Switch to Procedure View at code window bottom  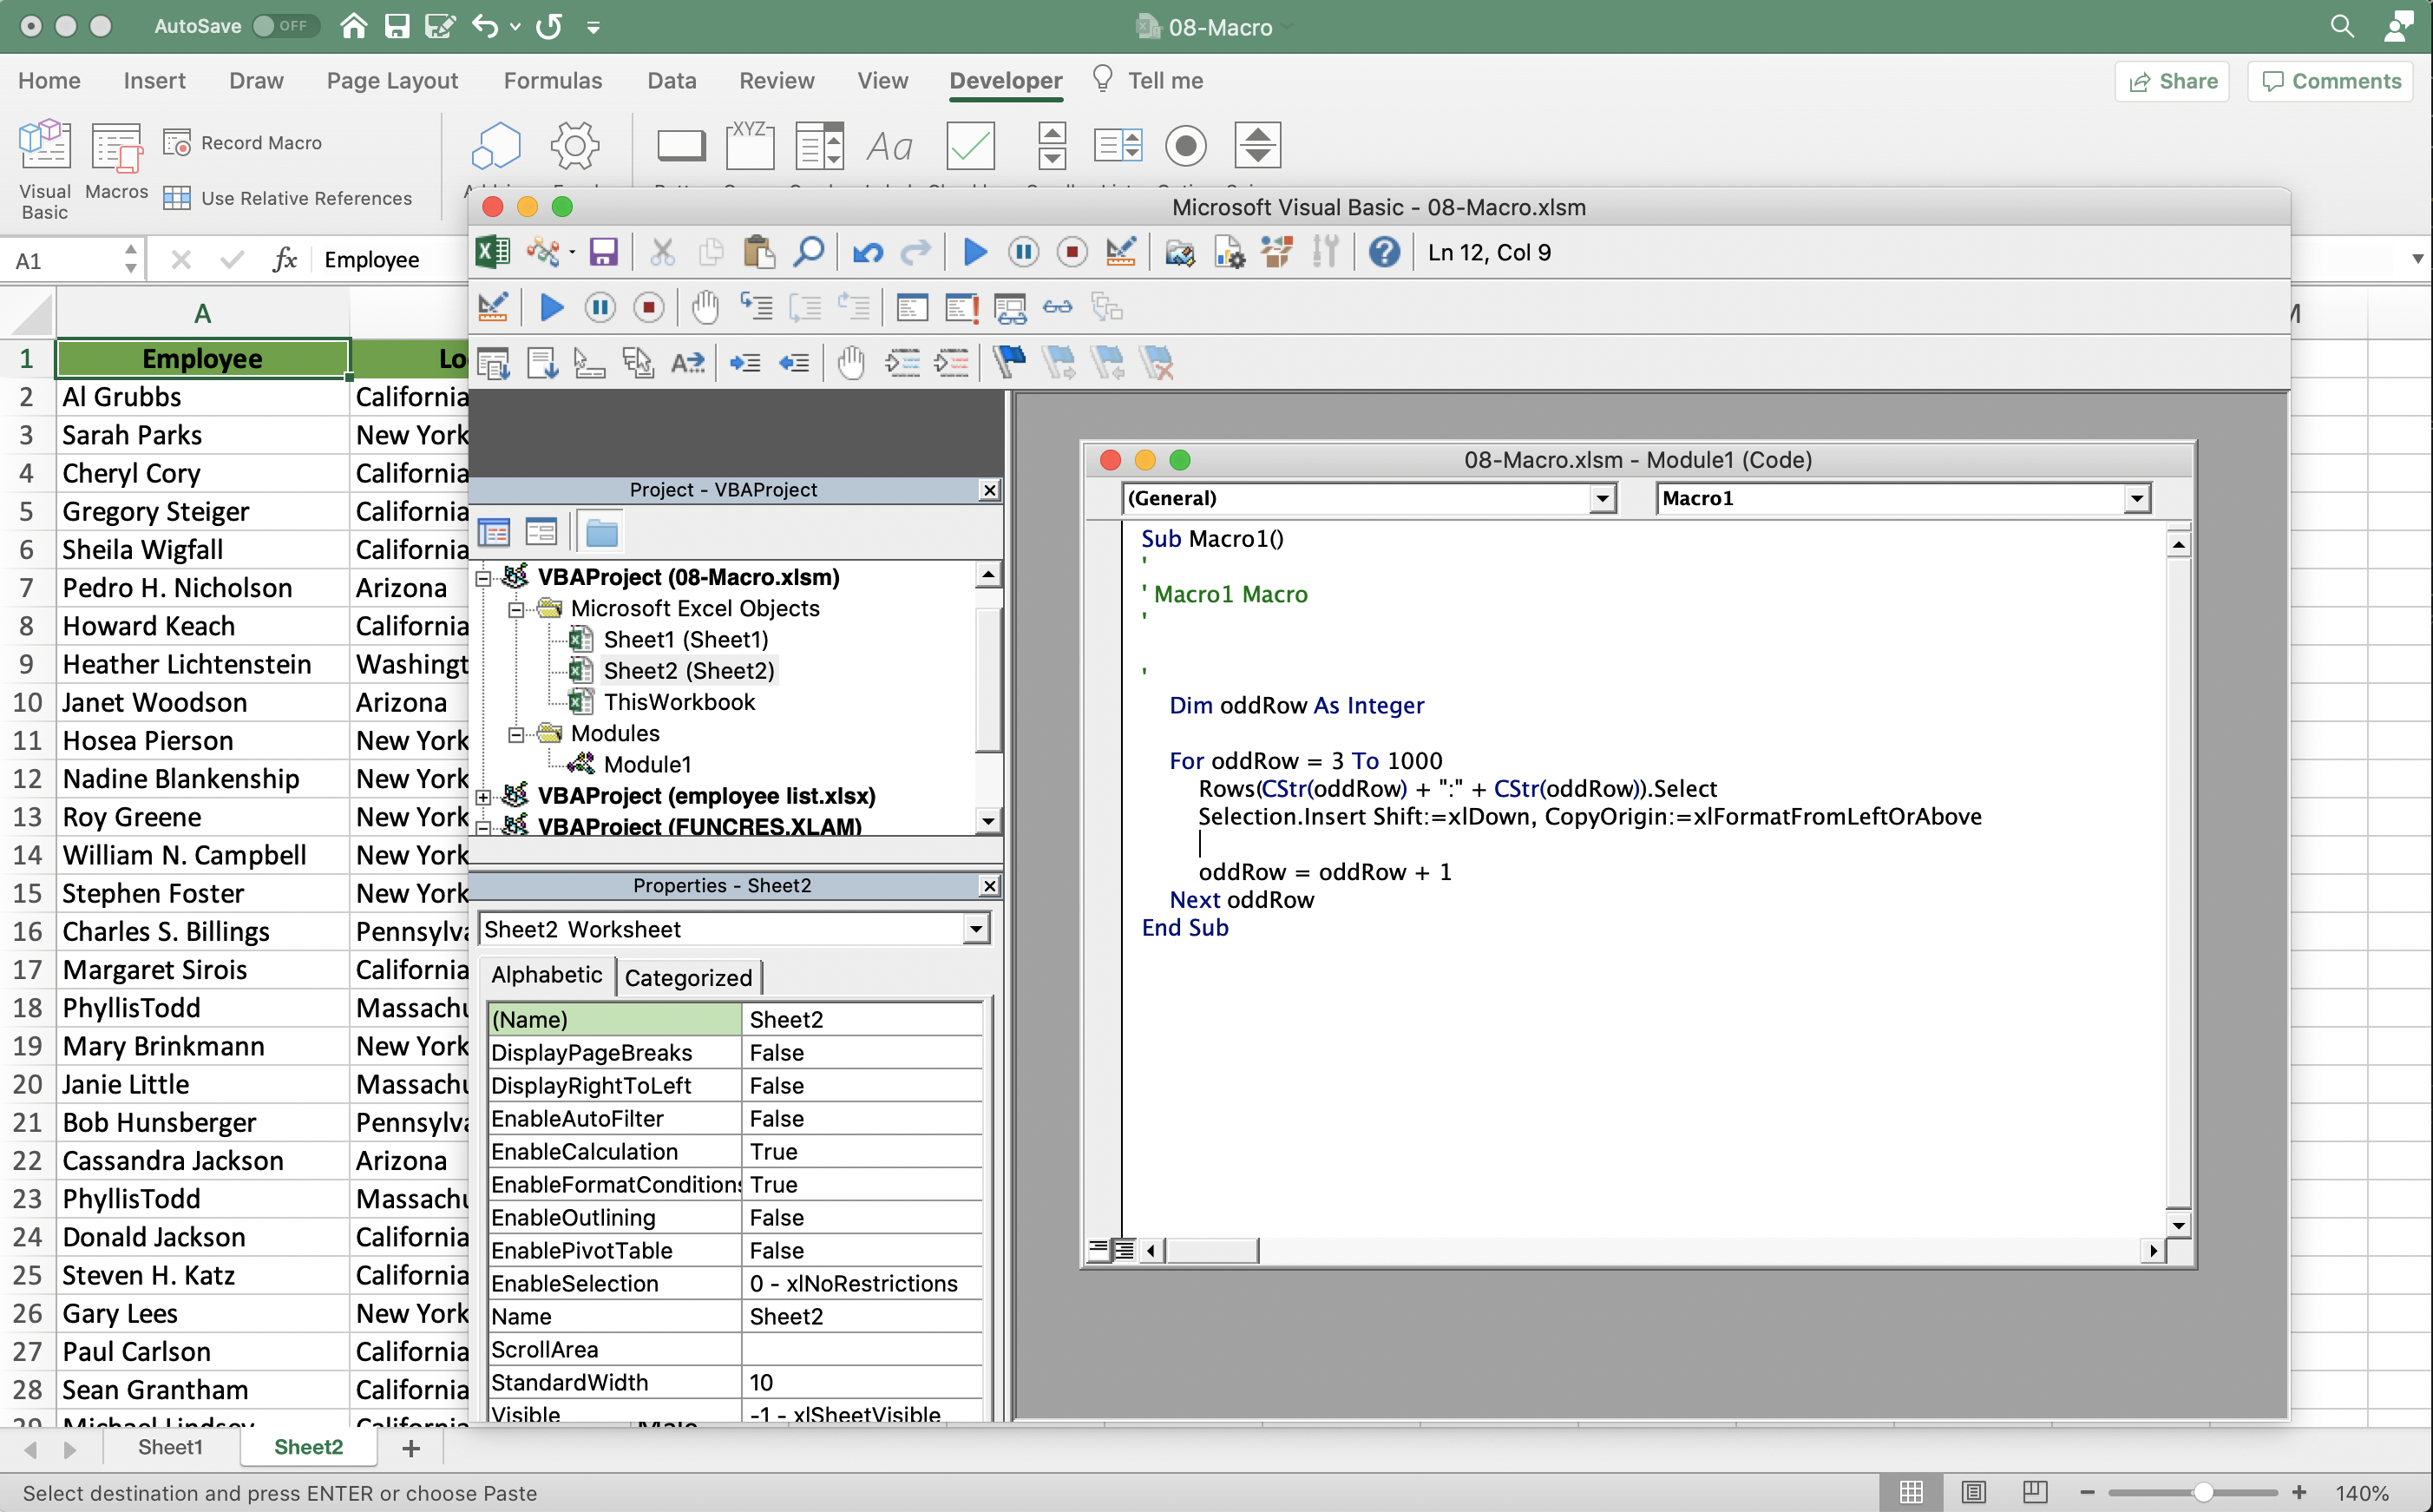tap(1098, 1250)
